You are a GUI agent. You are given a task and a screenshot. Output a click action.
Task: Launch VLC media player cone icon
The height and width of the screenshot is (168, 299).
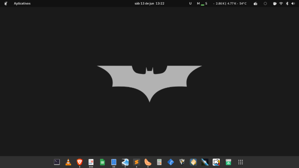pyautogui.click(x=68, y=162)
